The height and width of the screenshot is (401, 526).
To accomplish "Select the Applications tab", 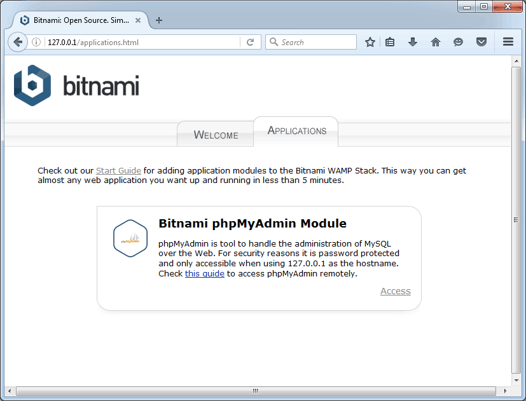I will click(x=296, y=131).
